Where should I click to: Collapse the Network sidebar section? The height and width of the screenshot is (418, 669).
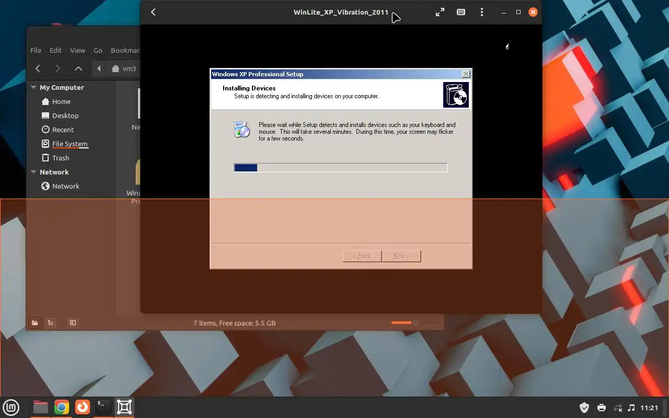[33, 172]
